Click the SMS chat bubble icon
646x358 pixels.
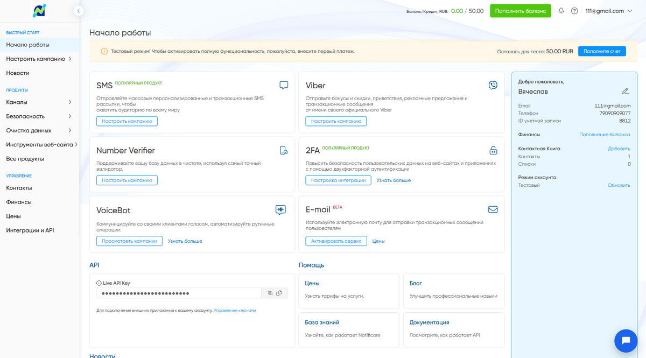click(284, 85)
